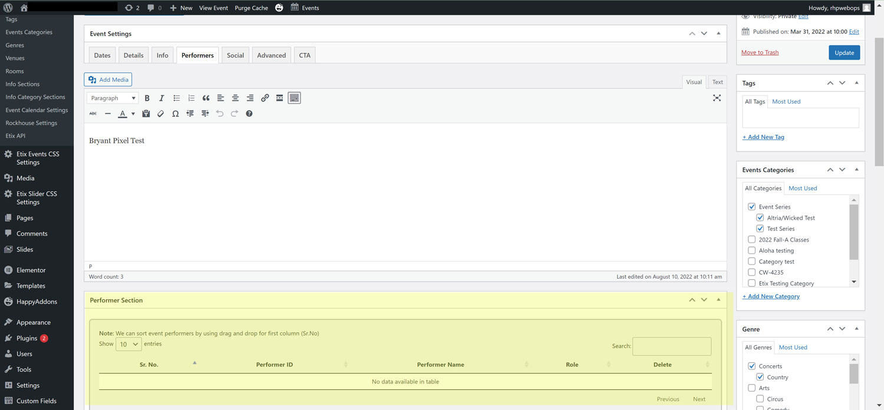Switch to the Social tab
The width and height of the screenshot is (884, 410).
click(x=235, y=55)
